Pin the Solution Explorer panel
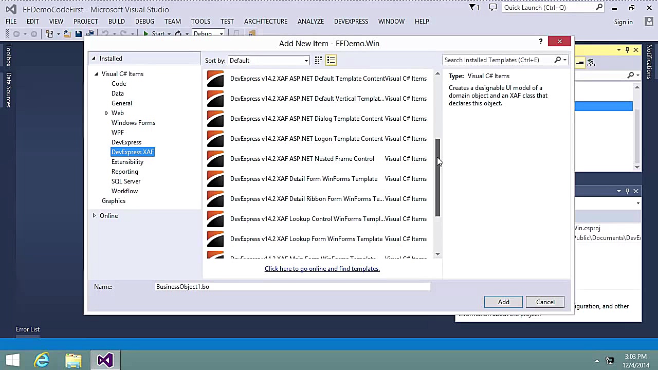658x370 pixels. (x=627, y=49)
